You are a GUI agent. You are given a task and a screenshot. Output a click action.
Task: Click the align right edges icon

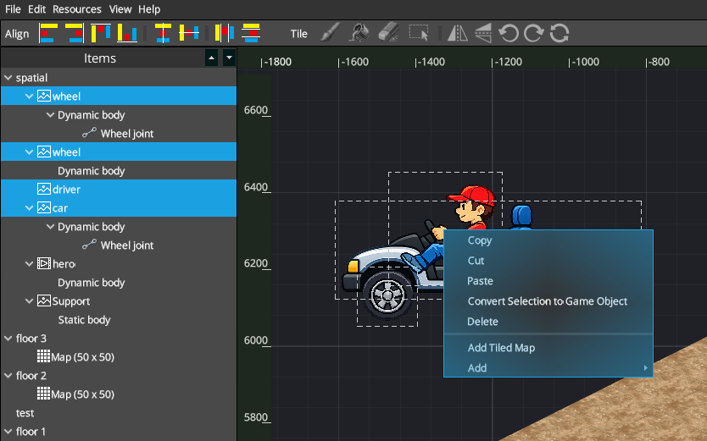pos(75,33)
